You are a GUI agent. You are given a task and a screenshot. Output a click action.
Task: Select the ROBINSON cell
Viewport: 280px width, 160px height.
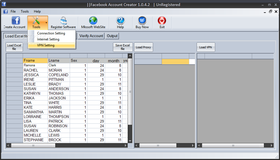59,126
